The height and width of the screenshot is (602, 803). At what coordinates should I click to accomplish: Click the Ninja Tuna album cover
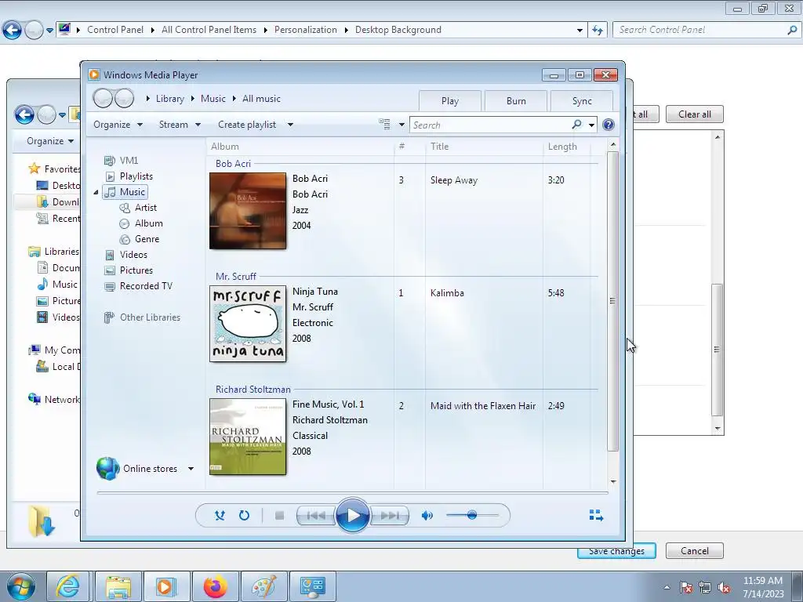[248, 324]
